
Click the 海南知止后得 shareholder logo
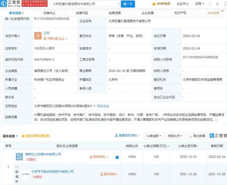[x=19, y=156]
